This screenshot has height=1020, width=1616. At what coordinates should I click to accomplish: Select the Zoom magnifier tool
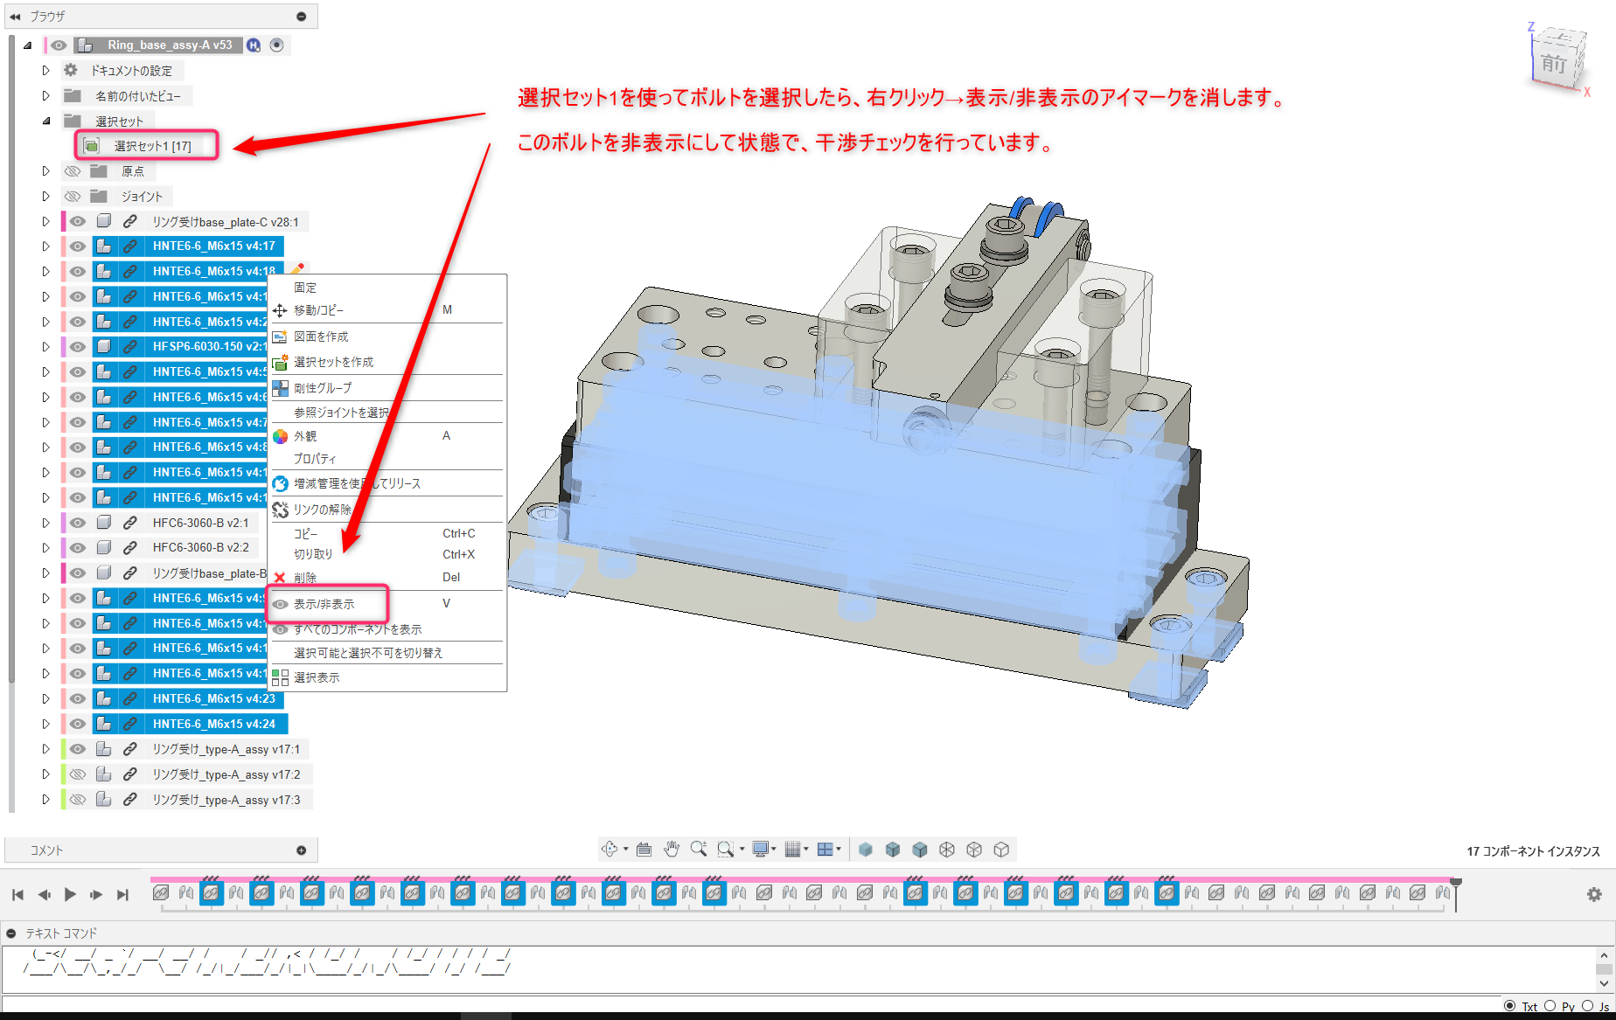698,849
